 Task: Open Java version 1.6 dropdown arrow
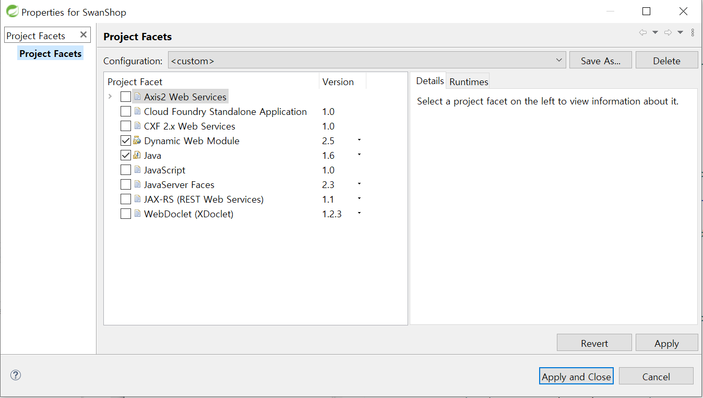(x=359, y=155)
